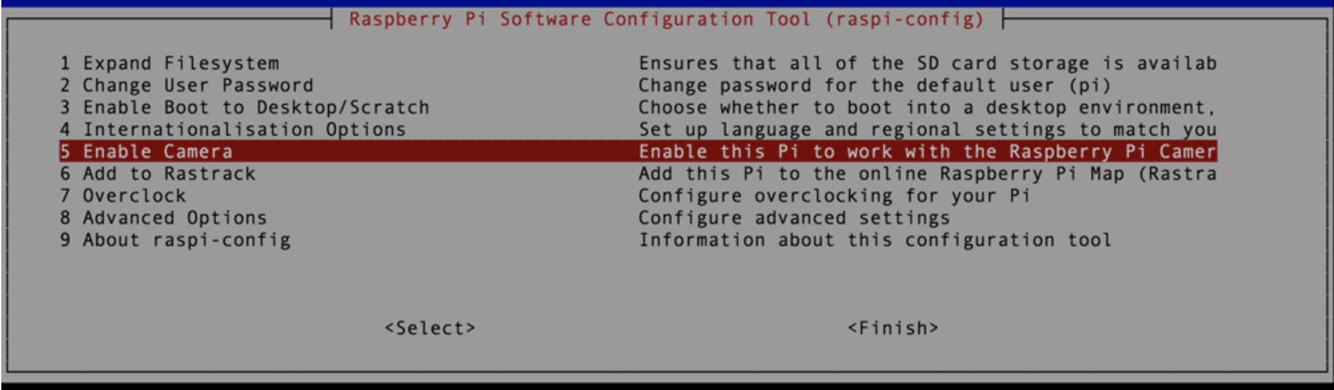The image size is (1334, 390).
Task: Open the Overclock menu entry
Action: click(x=123, y=196)
